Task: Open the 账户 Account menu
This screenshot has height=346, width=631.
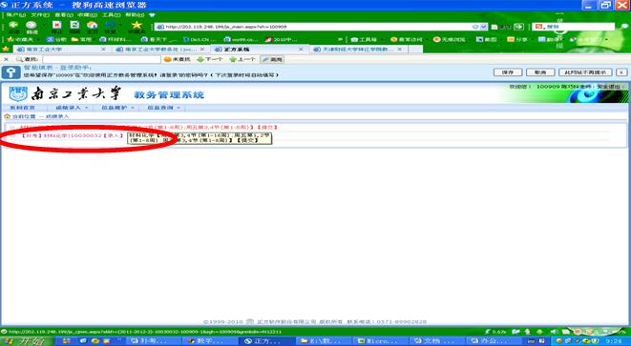Action: point(16,15)
